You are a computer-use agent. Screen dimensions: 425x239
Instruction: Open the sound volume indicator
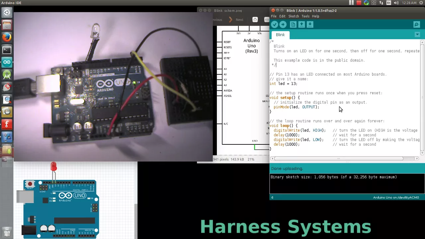coord(396,3)
